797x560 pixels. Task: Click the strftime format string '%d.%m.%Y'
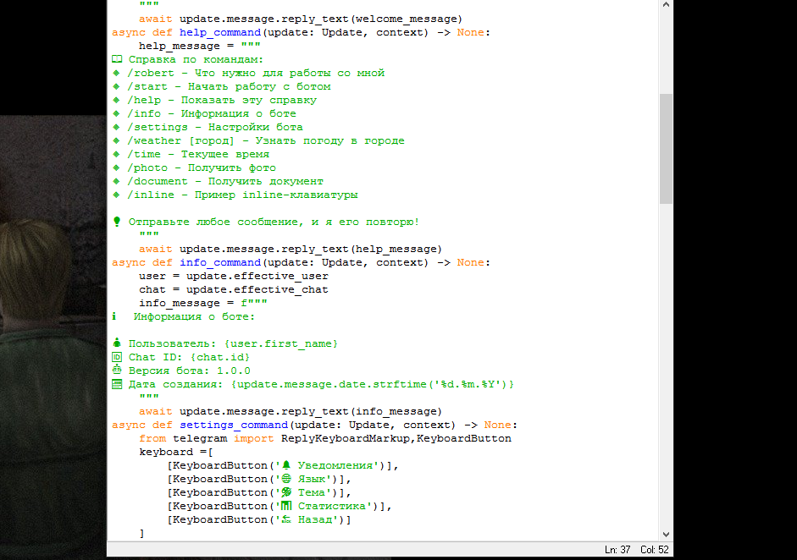[x=468, y=384]
